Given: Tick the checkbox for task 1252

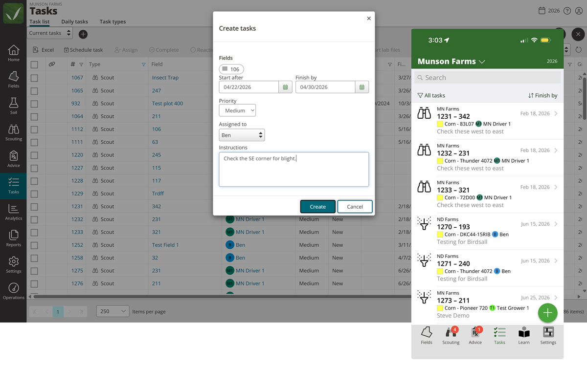Looking at the screenshot, I should coord(34,245).
